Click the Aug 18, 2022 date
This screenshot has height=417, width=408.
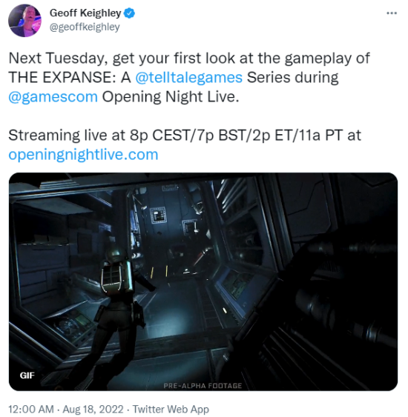tap(93, 409)
